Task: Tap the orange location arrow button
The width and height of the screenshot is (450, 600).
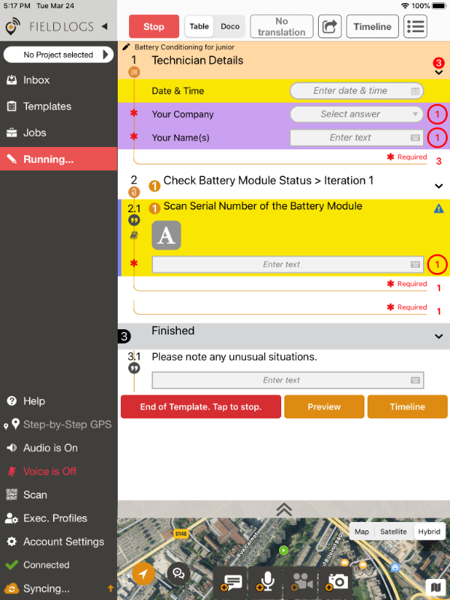Action: [144, 574]
